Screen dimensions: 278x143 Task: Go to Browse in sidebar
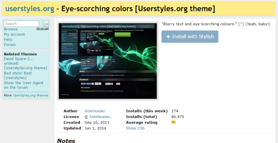[x=11, y=29]
